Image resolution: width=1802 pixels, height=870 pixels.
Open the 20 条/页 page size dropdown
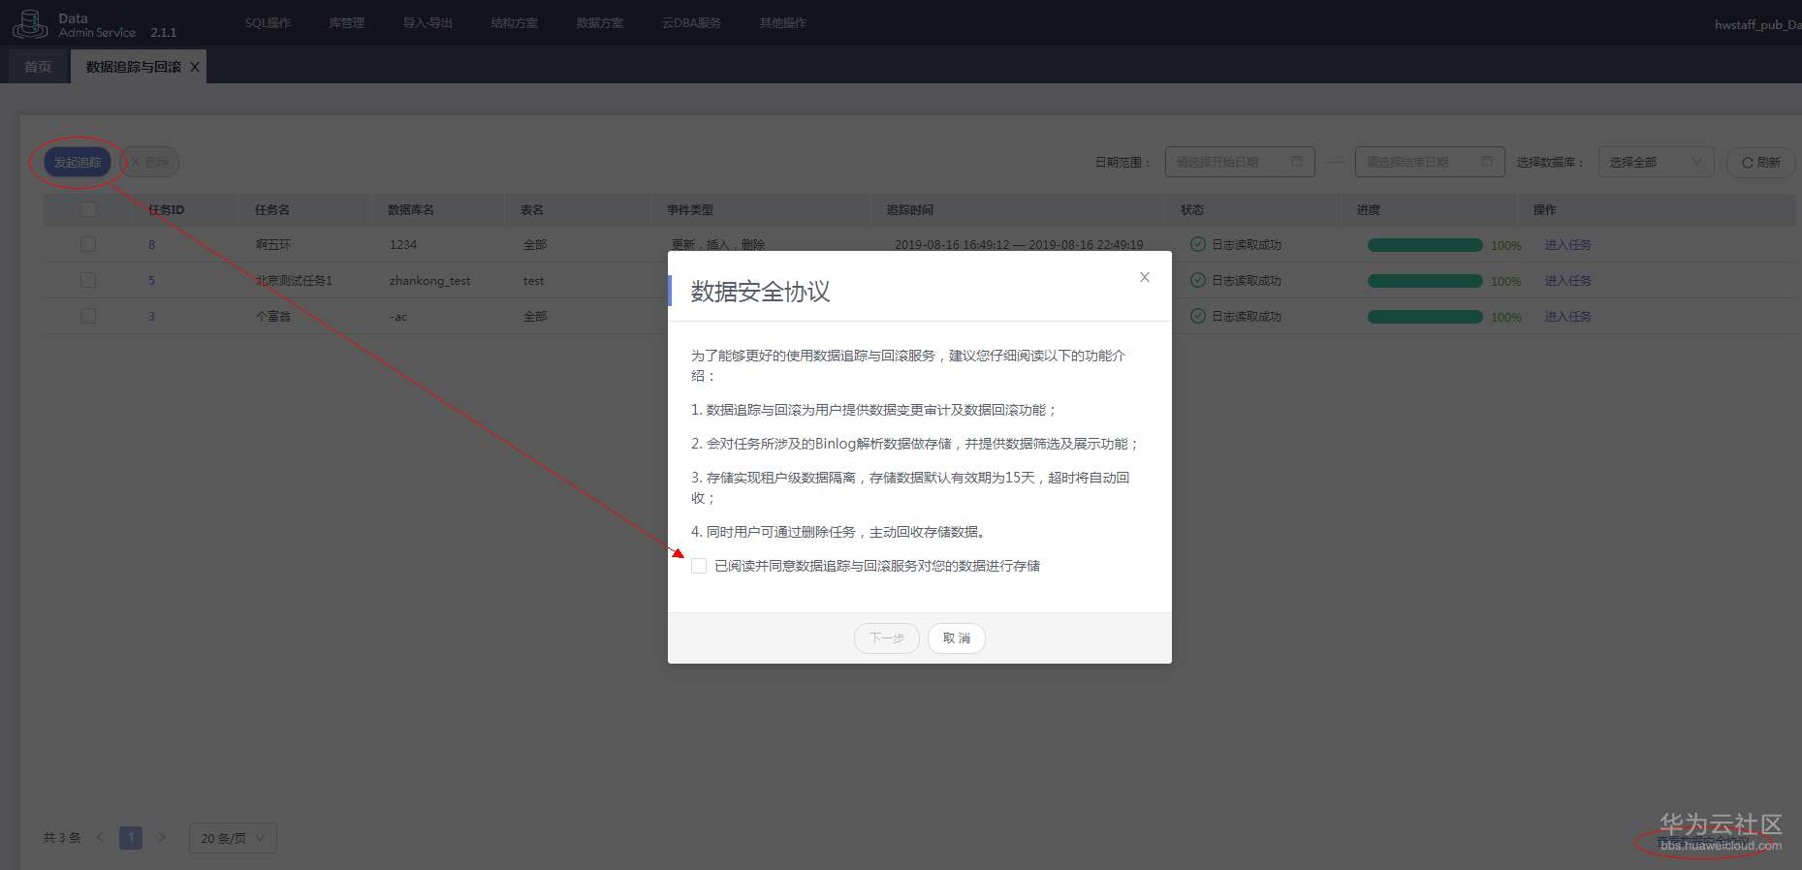point(233,838)
